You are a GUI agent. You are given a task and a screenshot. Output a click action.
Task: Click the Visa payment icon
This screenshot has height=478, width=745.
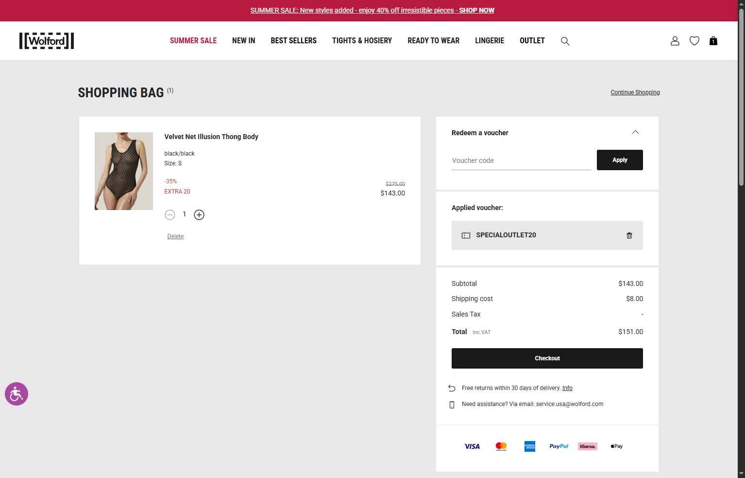pos(472,446)
